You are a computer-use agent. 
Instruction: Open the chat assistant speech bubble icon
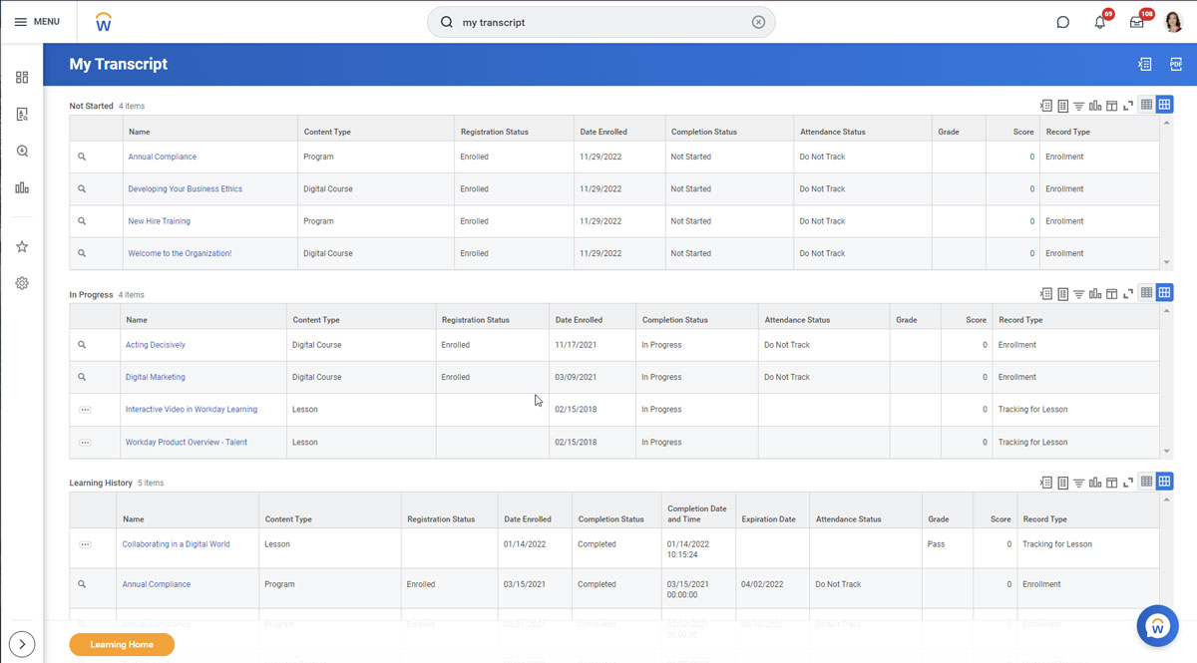point(1062,22)
